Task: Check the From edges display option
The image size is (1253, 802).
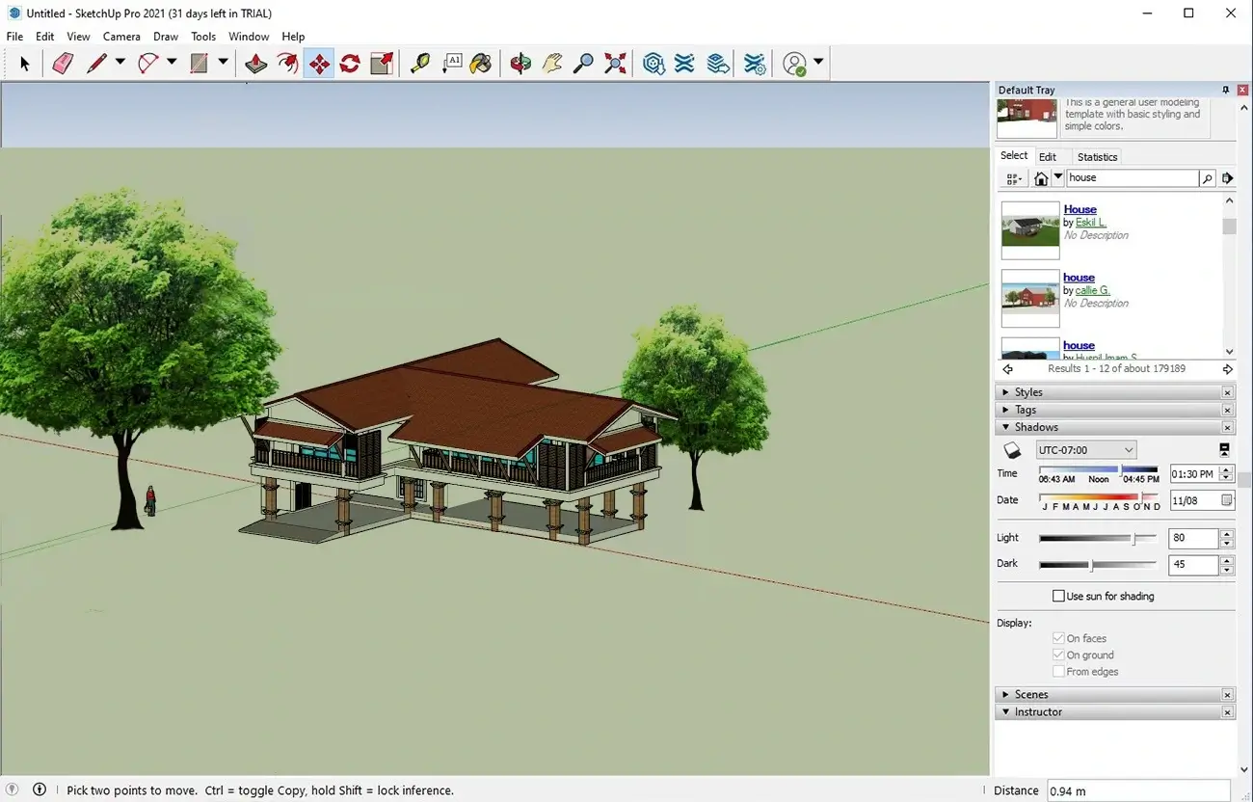Action: click(1058, 671)
